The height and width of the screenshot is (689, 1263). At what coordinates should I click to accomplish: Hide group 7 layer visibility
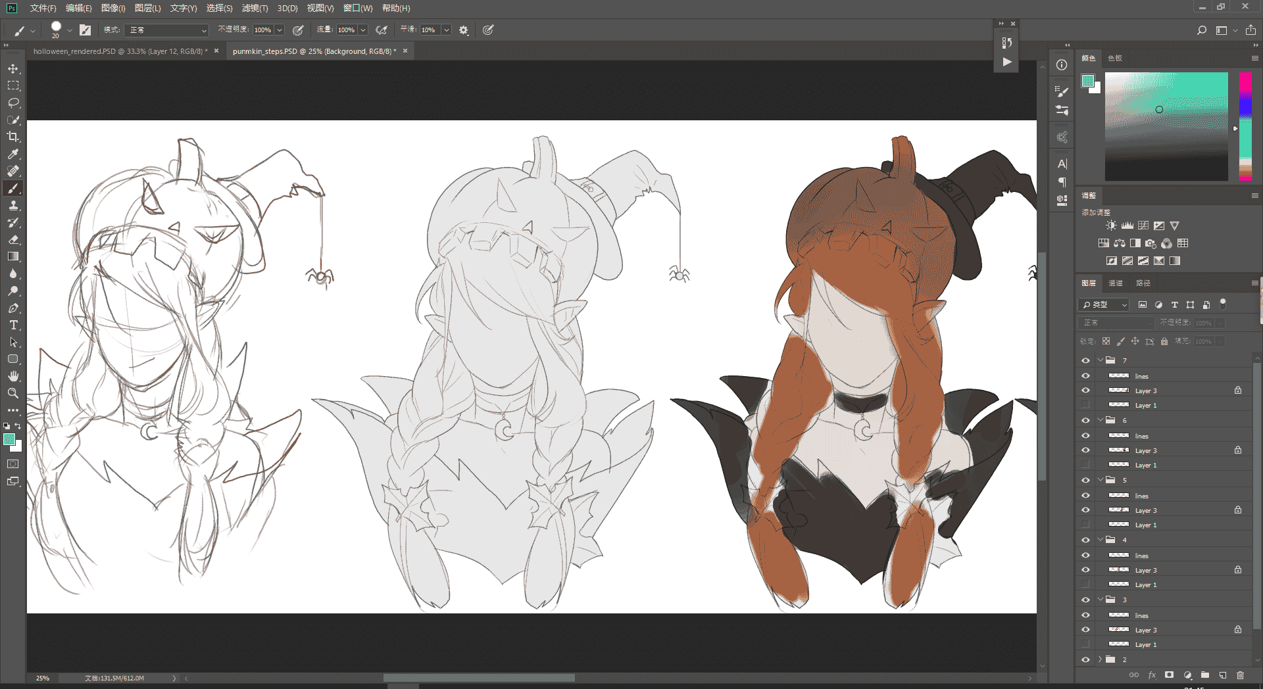tap(1085, 360)
